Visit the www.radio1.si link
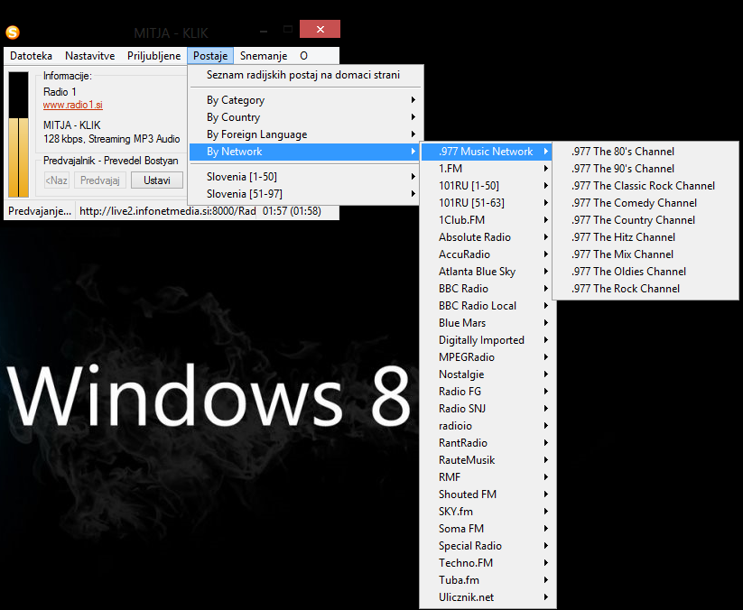Image resolution: width=743 pixels, height=610 pixels. [x=73, y=106]
